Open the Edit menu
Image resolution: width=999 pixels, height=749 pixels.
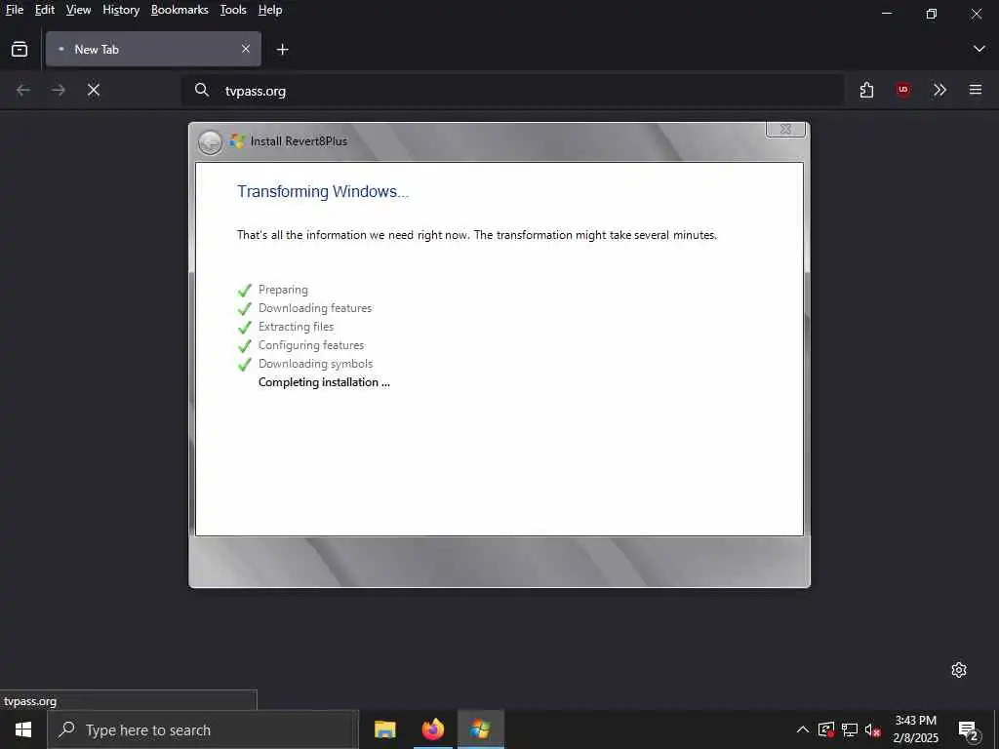[x=45, y=10]
